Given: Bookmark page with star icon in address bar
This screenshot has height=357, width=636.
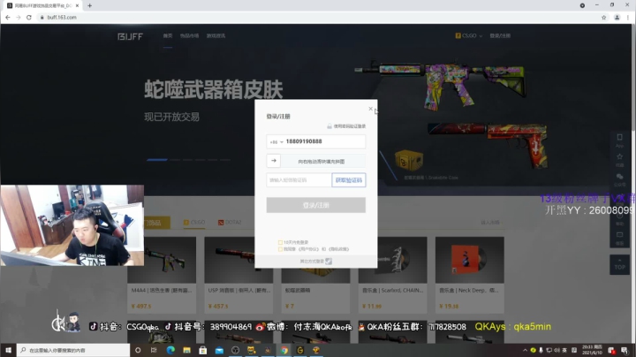Looking at the screenshot, I should [603, 18].
